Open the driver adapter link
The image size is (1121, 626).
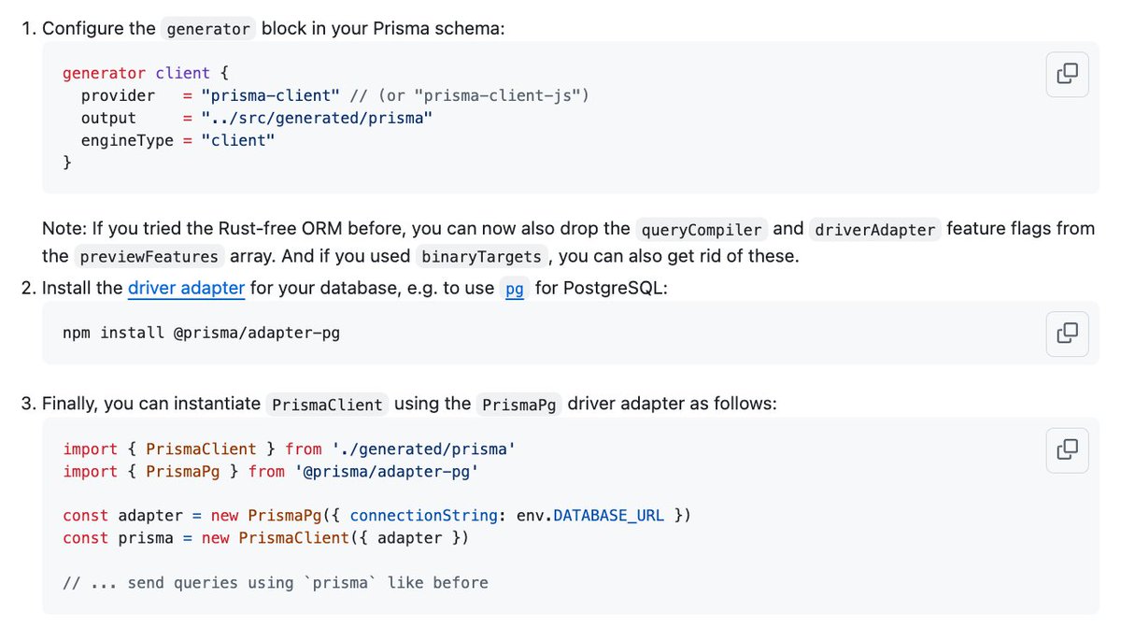tap(187, 288)
